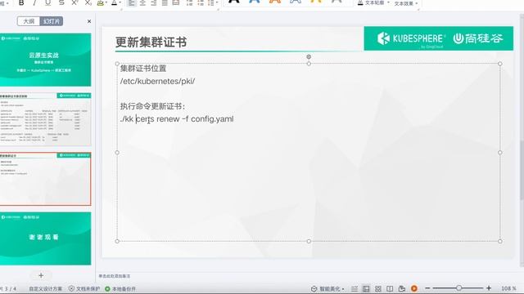
Task: Click the 集群证书位置 text line
Action: (143, 69)
